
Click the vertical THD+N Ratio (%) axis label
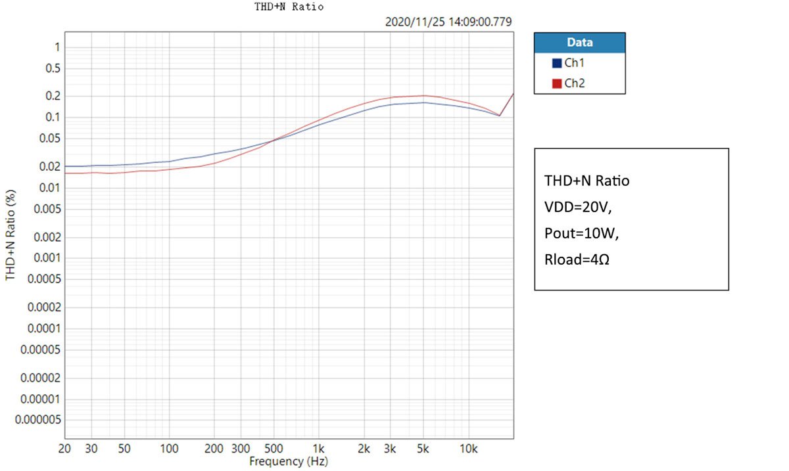tap(11, 236)
